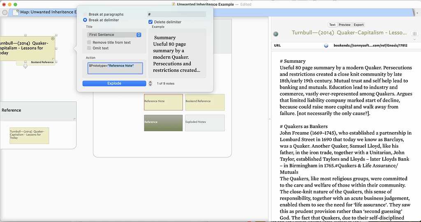Select the Exploded Notes box
Viewport: 421px width, 222px height.
[205, 123]
